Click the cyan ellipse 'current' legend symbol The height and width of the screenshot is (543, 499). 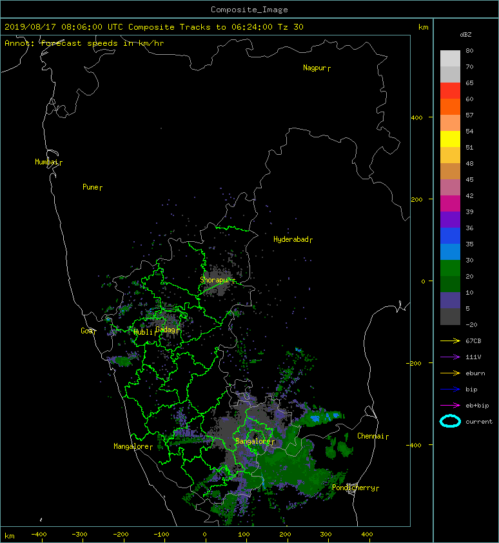click(x=450, y=421)
